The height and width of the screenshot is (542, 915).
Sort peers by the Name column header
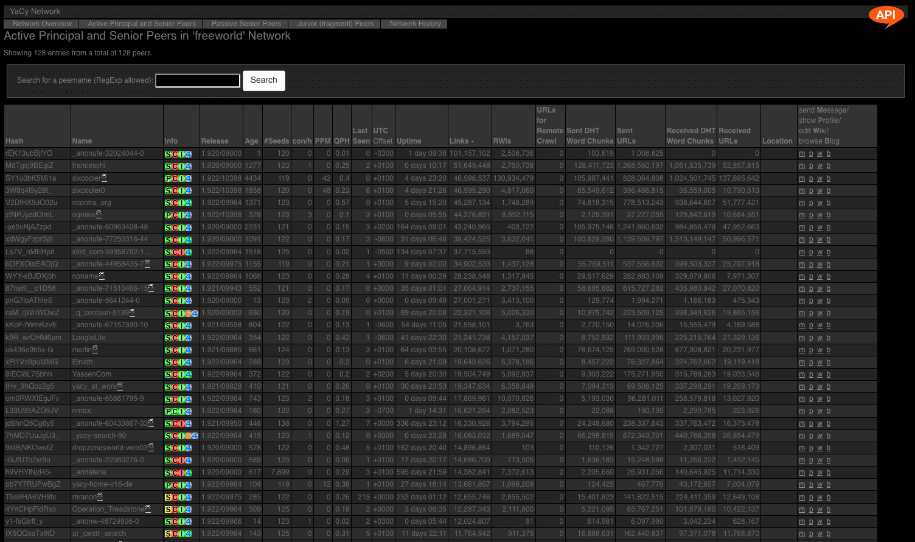pyautogui.click(x=82, y=141)
